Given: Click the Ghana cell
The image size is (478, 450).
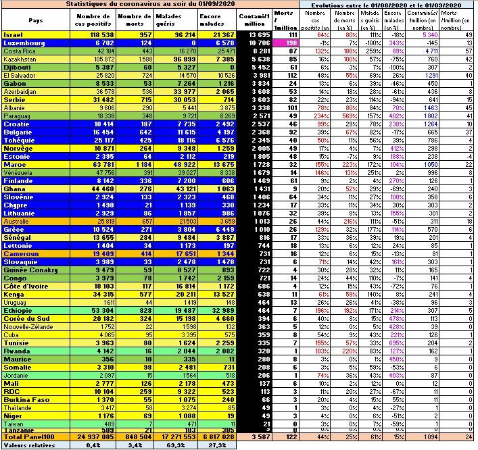Looking at the screenshot, I should [36, 189].
